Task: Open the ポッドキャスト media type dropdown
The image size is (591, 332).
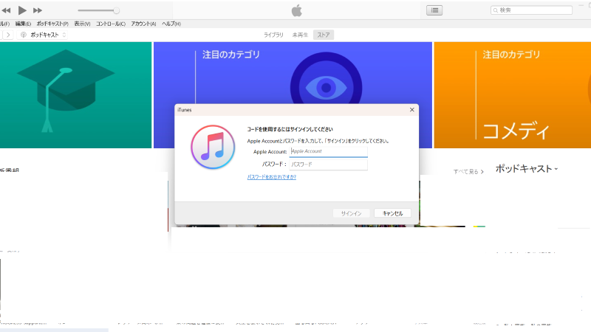Action: [x=44, y=35]
